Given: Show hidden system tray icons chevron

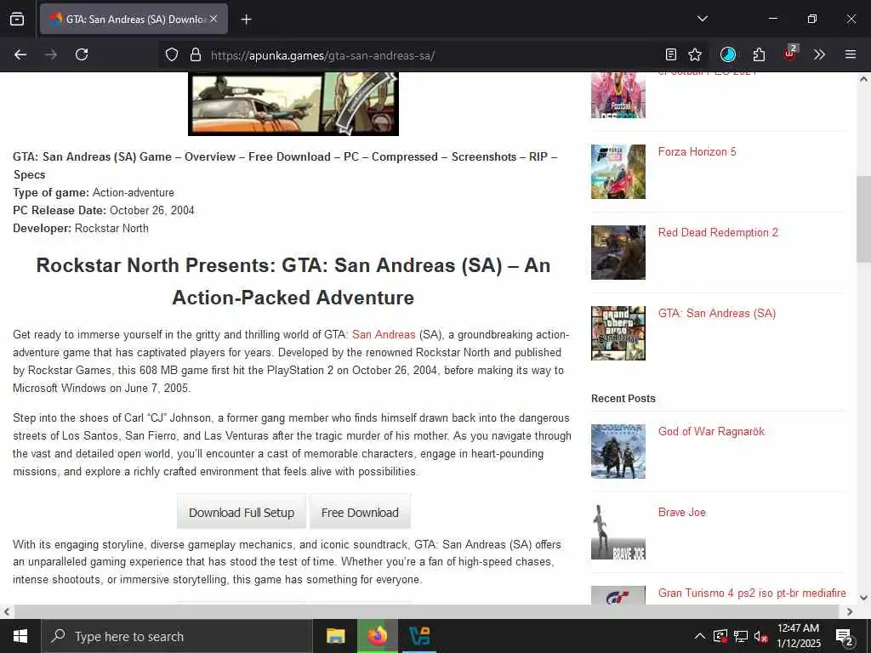Looking at the screenshot, I should (x=700, y=636).
